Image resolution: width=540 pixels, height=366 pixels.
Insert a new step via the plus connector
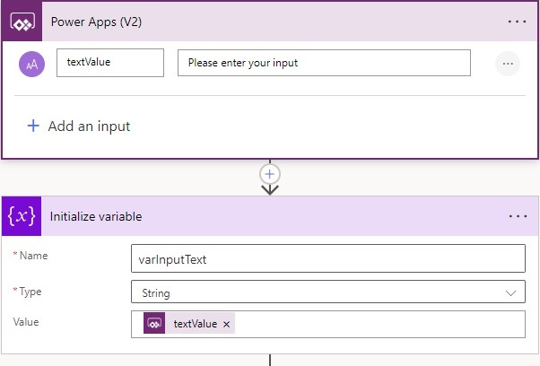click(270, 174)
